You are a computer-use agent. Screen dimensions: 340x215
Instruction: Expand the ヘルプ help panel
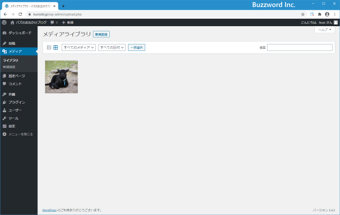click(325, 29)
